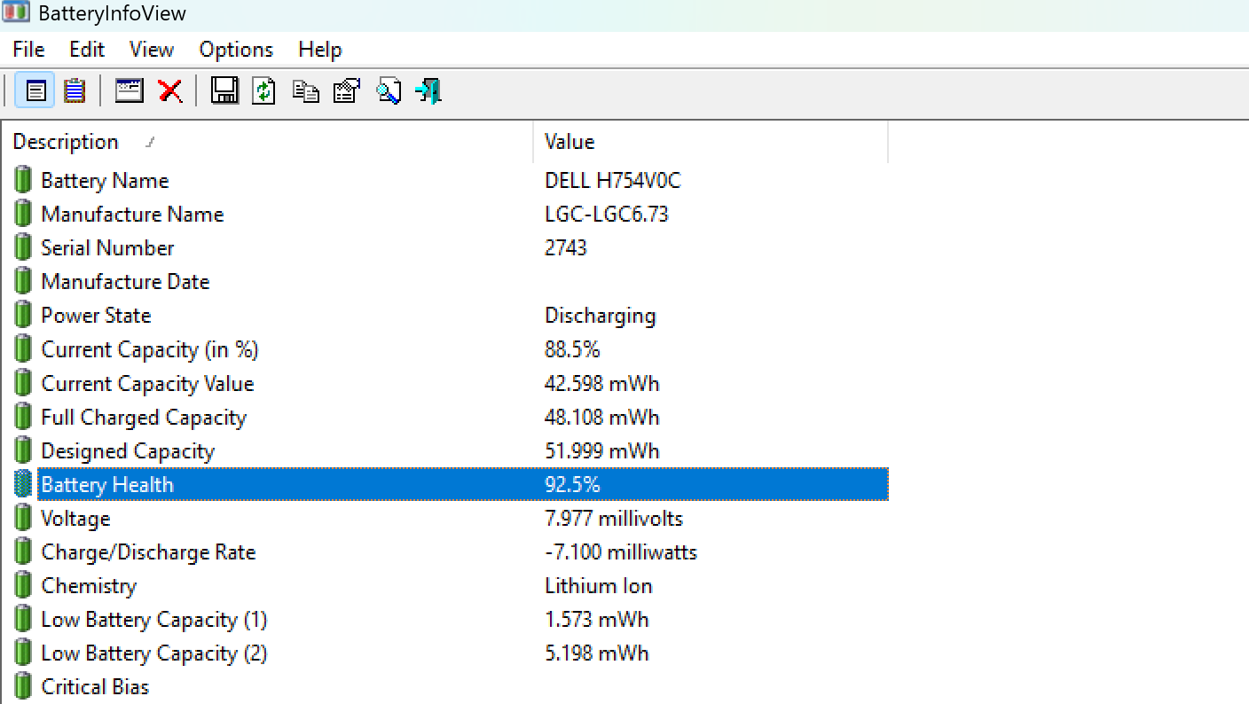Click the red X delete icon
The height and width of the screenshot is (704, 1249).
tap(170, 90)
